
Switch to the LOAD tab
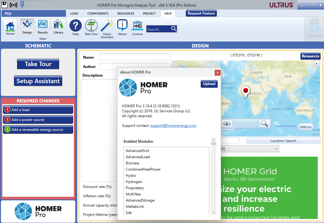click(x=74, y=13)
